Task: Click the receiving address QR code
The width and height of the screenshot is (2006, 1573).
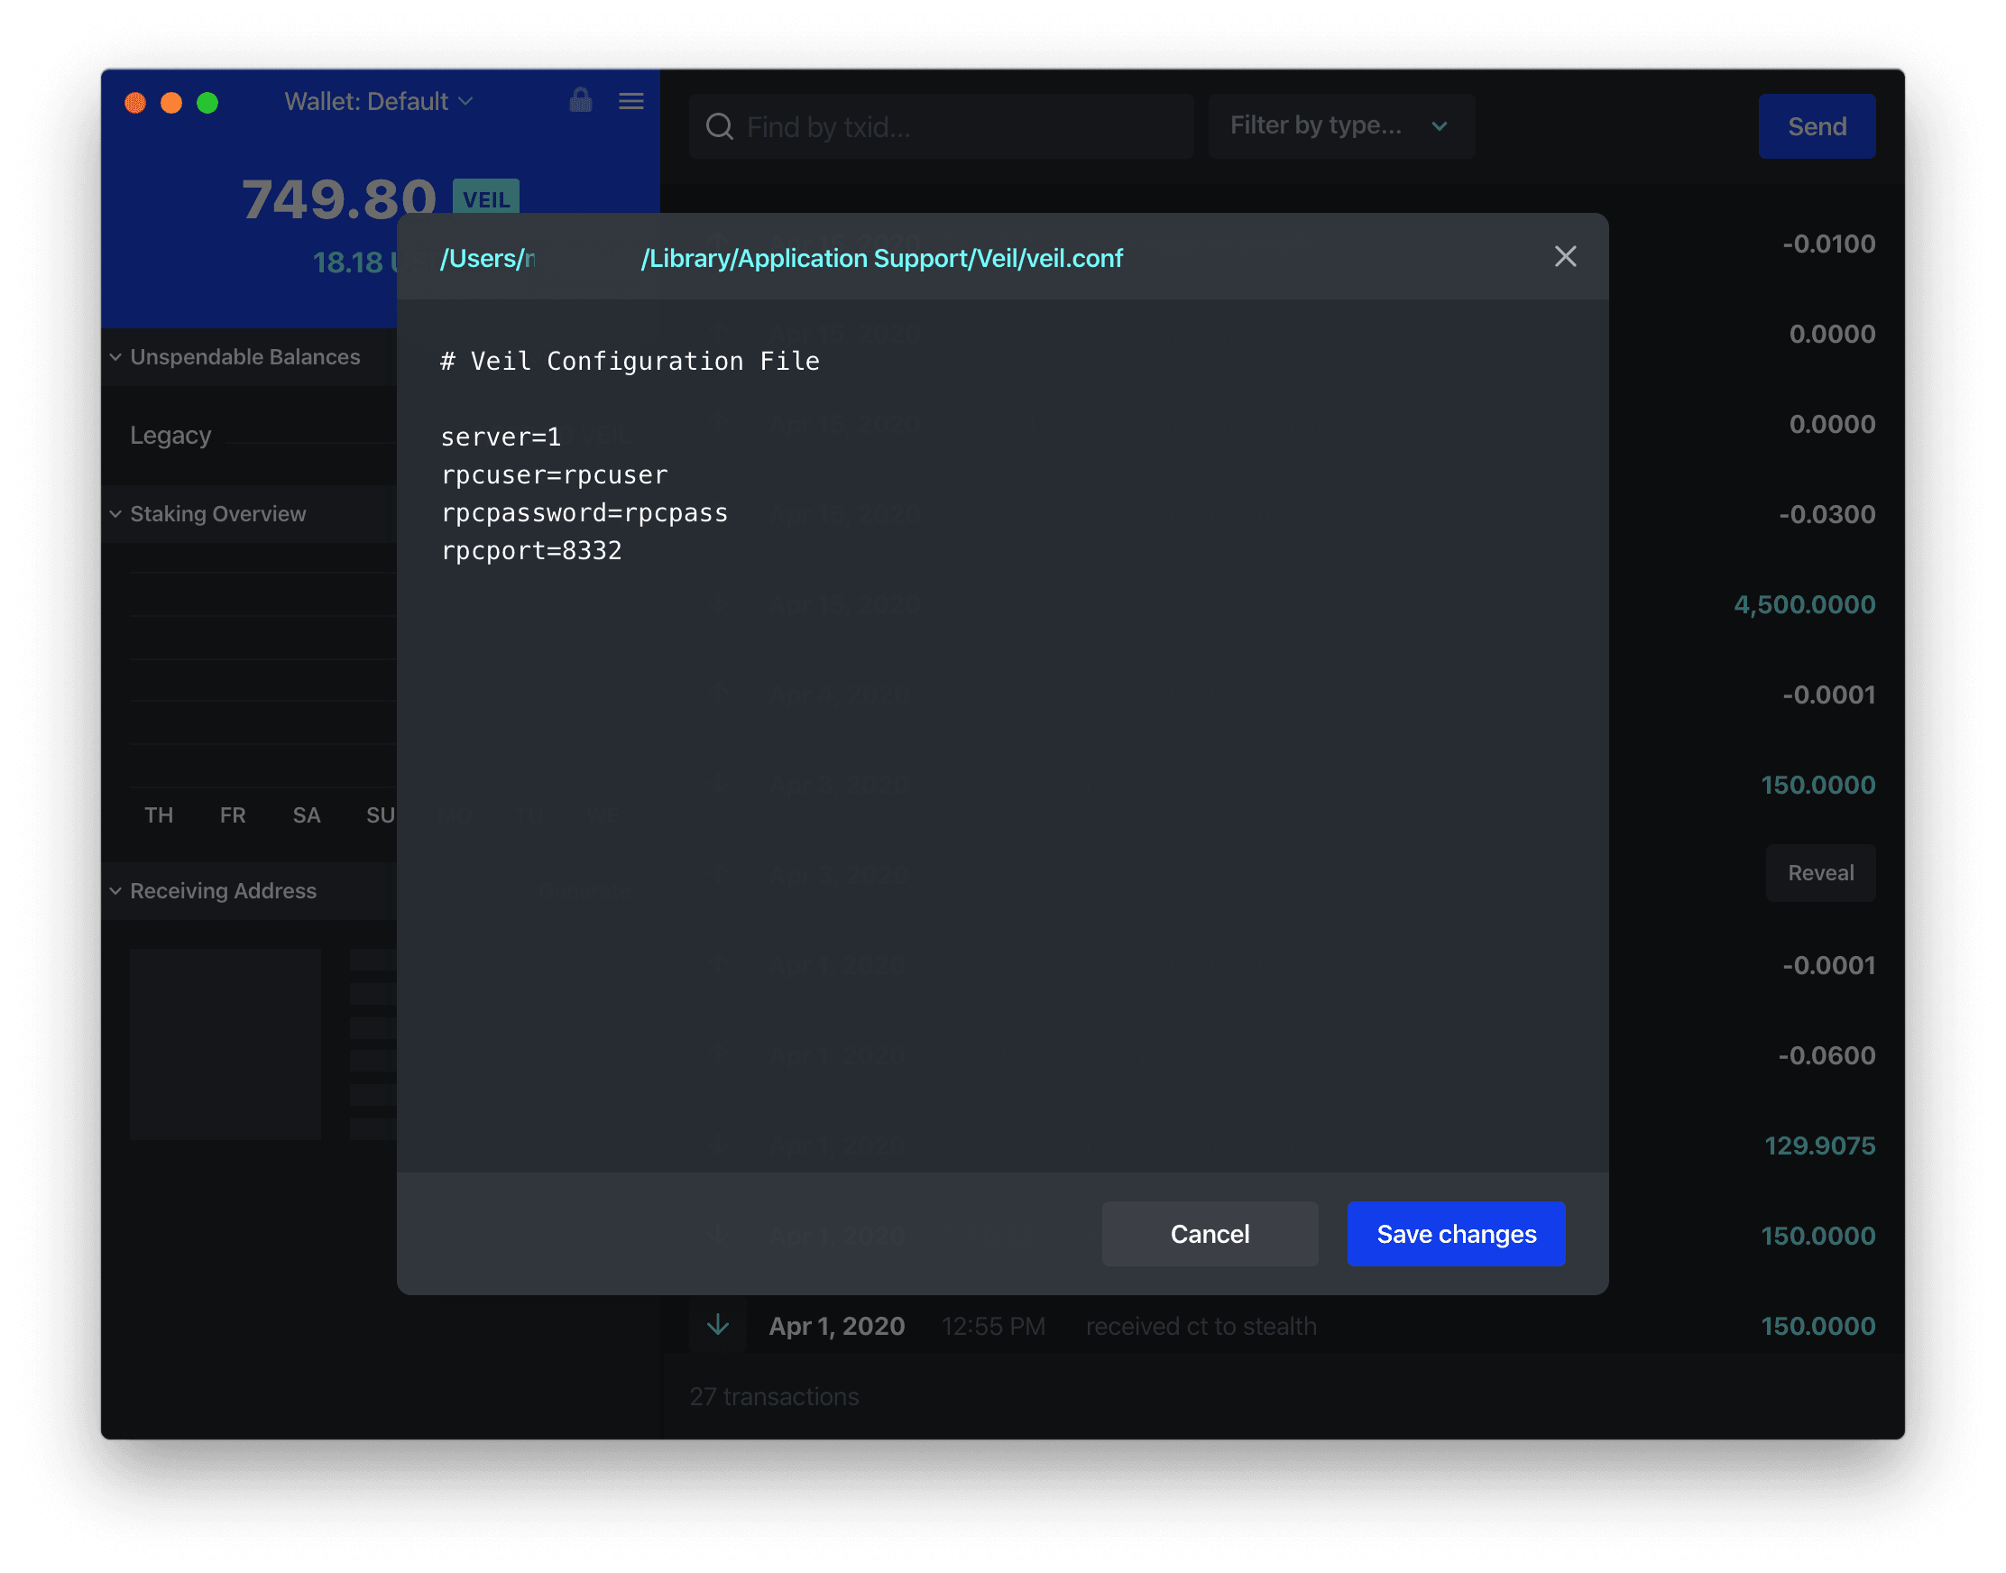Action: (x=225, y=1044)
